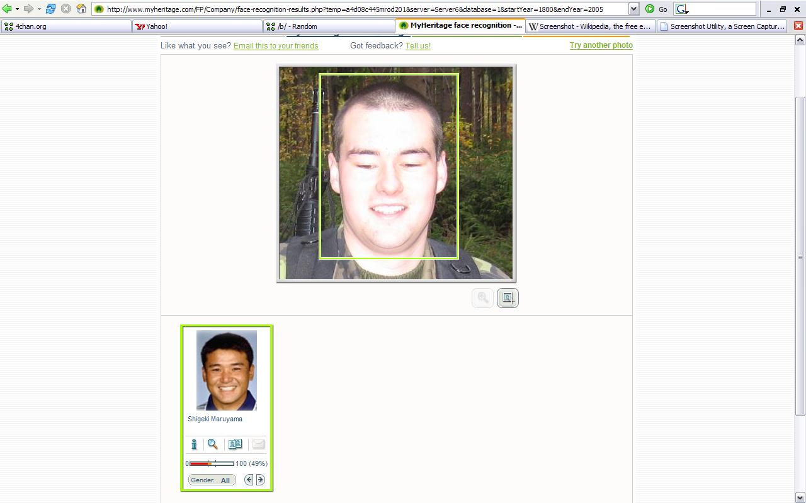
Task: Open the Screenshot Utility tab
Action: [x=722, y=26]
